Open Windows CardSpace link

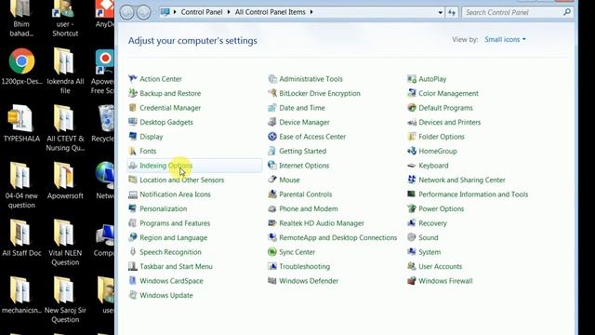tap(171, 281)
